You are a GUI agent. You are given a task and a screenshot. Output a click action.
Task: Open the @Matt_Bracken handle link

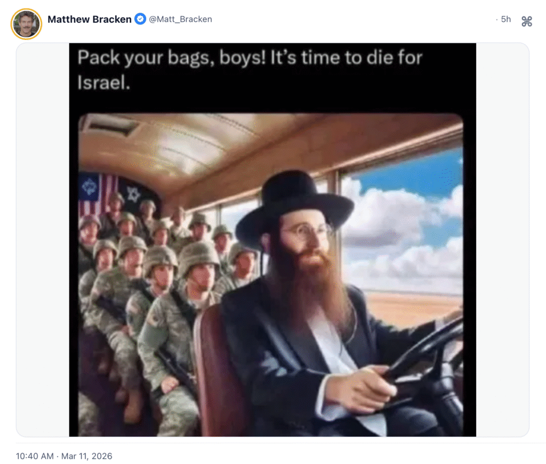point(180,19)
